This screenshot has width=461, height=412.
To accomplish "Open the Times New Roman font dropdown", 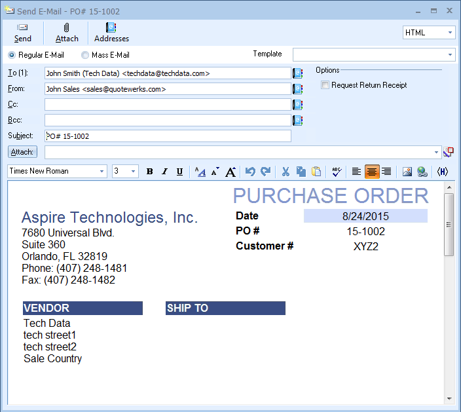I will 102,172.
